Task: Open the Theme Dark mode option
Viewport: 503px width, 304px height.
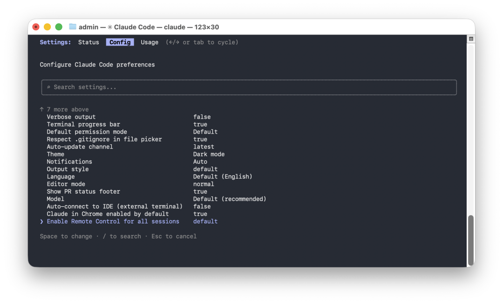Action: point(209,154)
